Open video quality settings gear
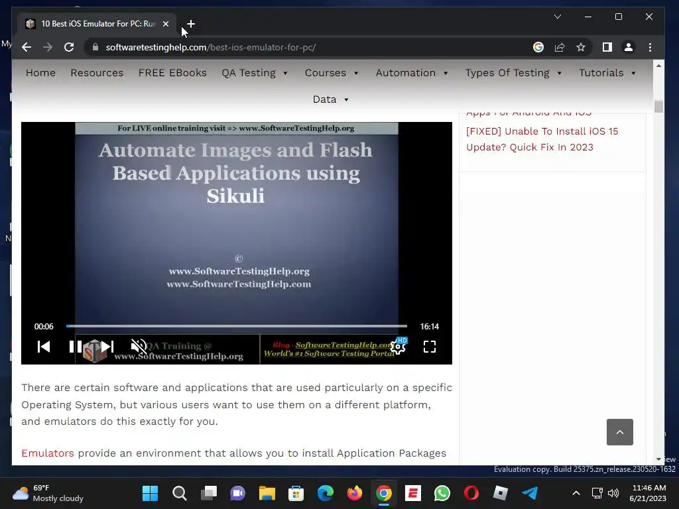This screenshot has width=679, height=509. click(x=398, y=346)
